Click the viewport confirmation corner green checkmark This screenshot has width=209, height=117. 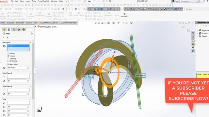183,27
